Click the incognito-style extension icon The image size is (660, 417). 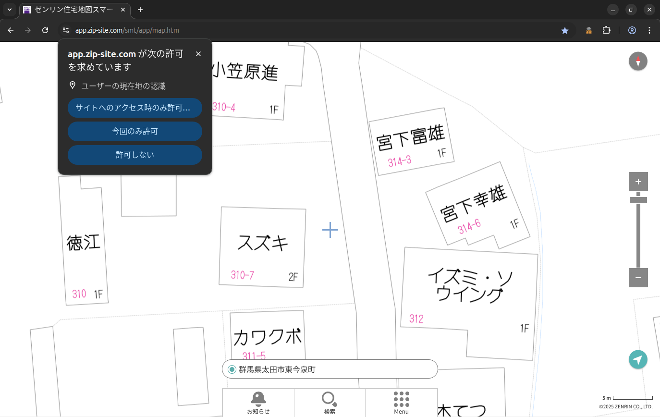(588, 30)
